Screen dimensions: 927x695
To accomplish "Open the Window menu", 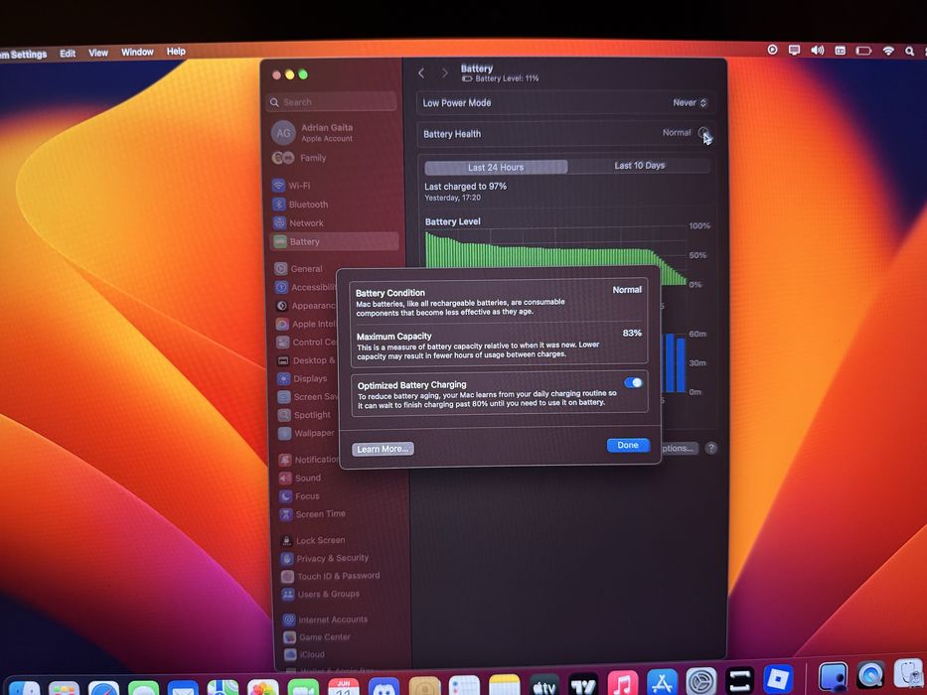I will 137,52.
